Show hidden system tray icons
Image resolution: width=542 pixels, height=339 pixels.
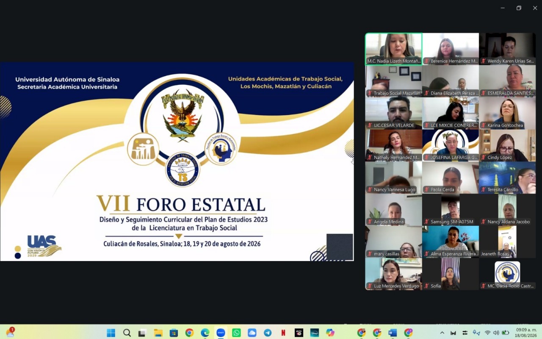442,333
